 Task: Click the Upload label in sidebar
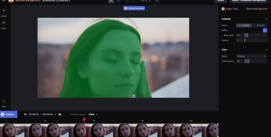pyautogui.click(x=4, y=16)
